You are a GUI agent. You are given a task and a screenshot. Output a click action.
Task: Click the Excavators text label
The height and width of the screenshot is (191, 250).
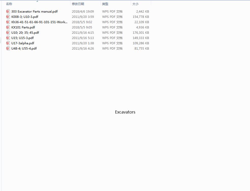(x=125, y=112)
